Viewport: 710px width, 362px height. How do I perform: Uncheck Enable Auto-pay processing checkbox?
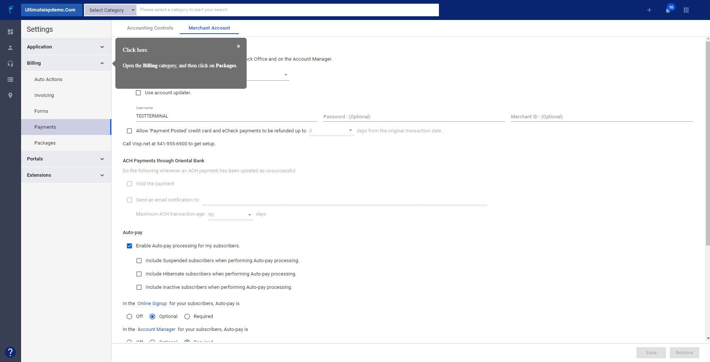[129, 246]
